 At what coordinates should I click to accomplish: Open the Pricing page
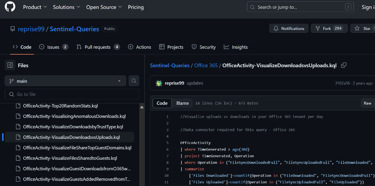tap(136, 7)
